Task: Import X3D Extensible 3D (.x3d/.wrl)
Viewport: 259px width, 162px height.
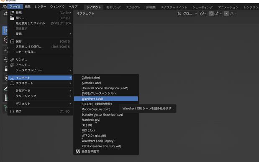Action: pyautogui.click(x=106, y=146)
